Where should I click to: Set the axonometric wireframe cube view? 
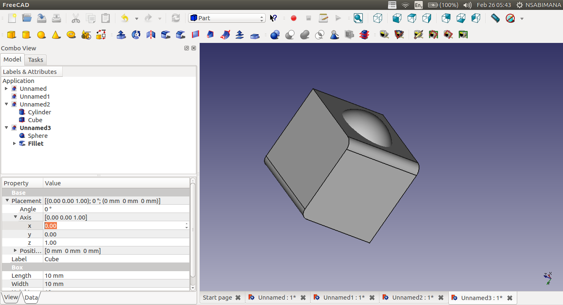click(377, 18)
